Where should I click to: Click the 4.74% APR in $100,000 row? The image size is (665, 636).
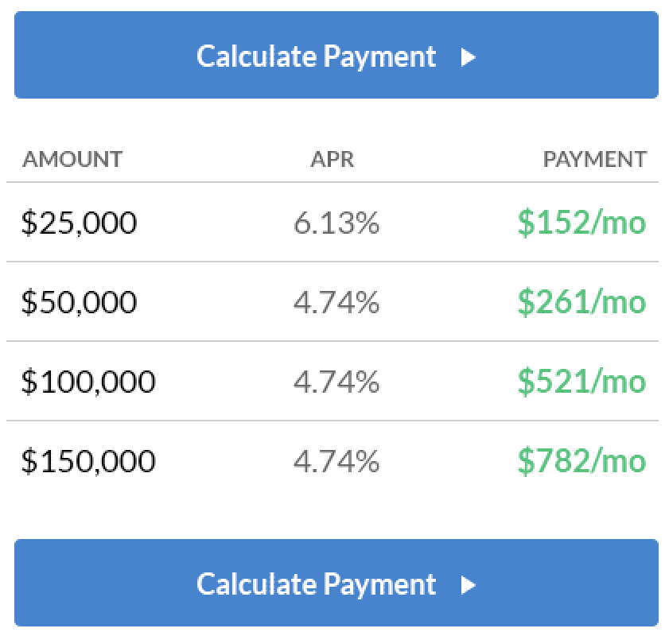point(336,382)
